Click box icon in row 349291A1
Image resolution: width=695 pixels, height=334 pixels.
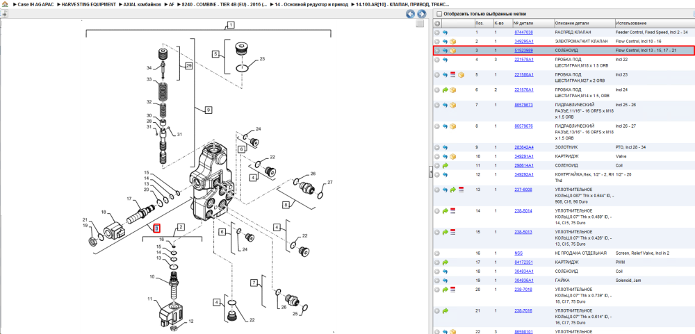pos(453,156)
